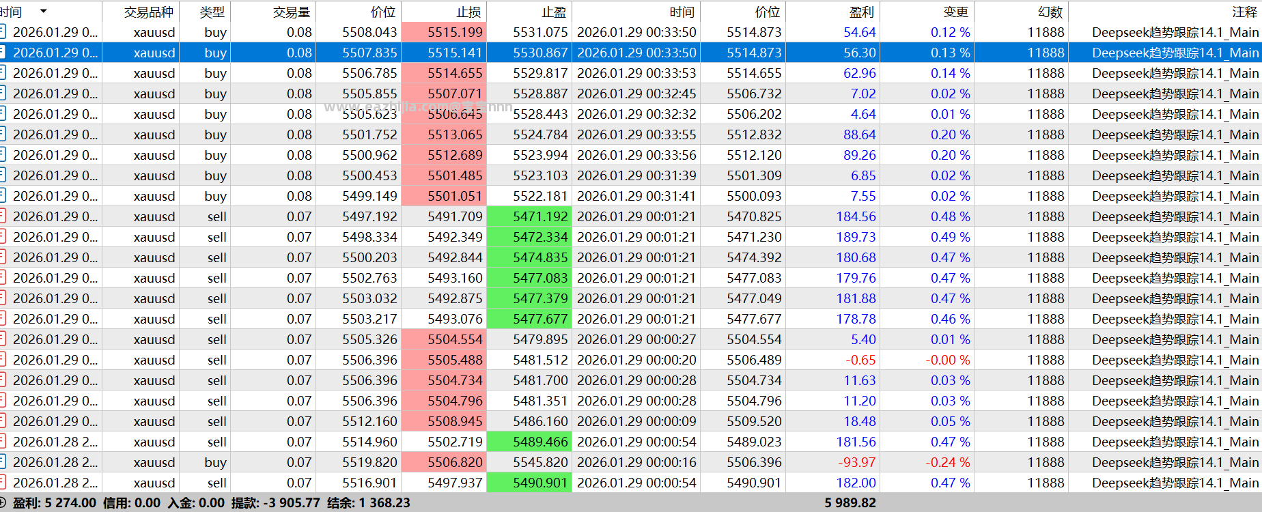1262x512 pixels.
Task: Click the green take-profit cell showing 5471.192
Action: pyautogui.click(x=529, y=216)
